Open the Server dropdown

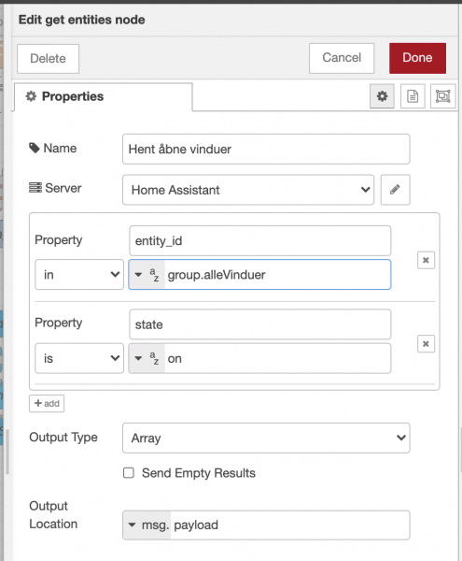[x=248, y=190]
